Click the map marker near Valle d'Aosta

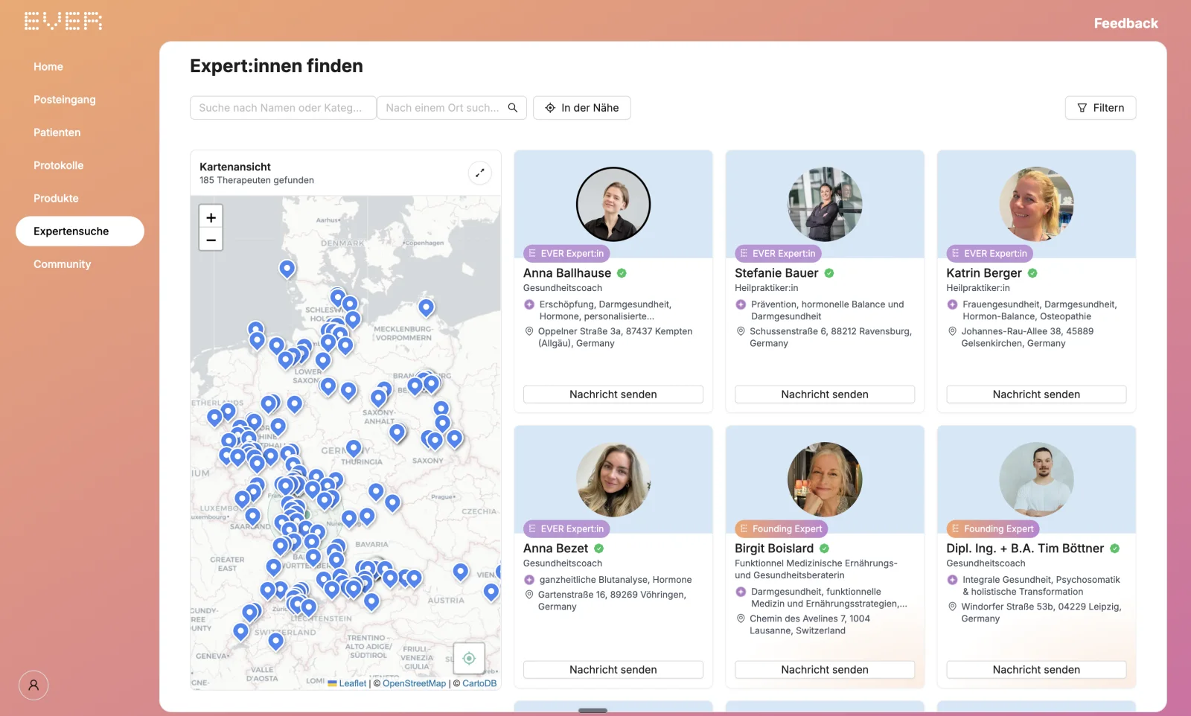point(275,641)
